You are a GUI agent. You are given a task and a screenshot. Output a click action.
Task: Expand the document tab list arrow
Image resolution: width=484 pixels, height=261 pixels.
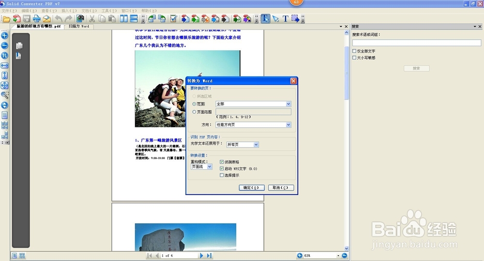[x=341, y=27]
